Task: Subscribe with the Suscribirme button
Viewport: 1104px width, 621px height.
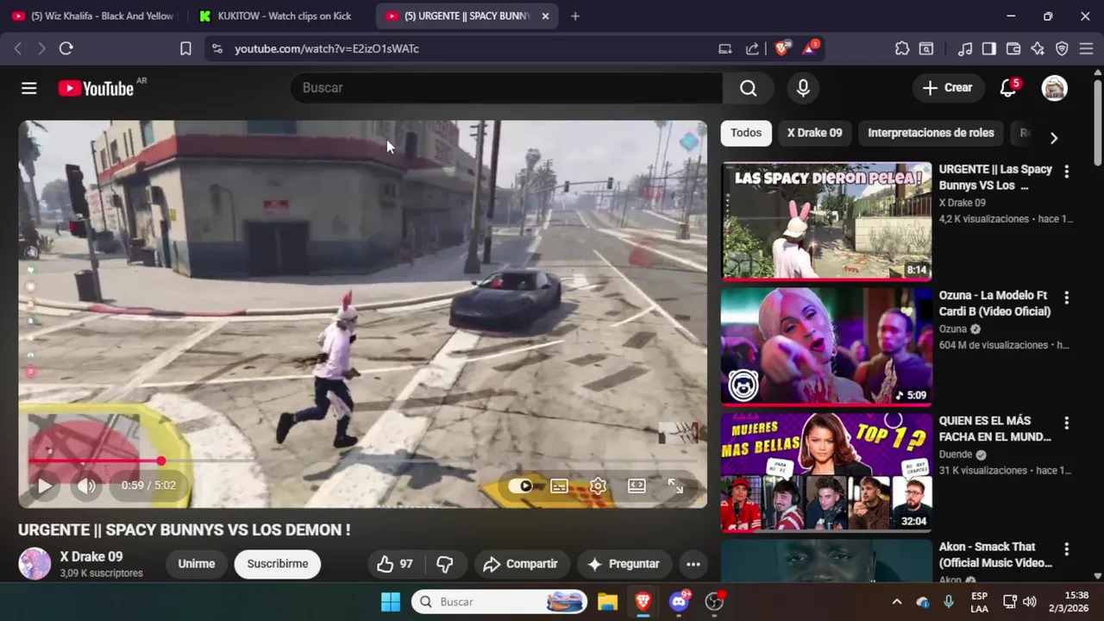Action: [x=277, y=564]
